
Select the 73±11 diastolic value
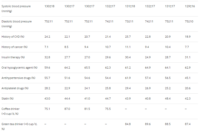point(129,21)
